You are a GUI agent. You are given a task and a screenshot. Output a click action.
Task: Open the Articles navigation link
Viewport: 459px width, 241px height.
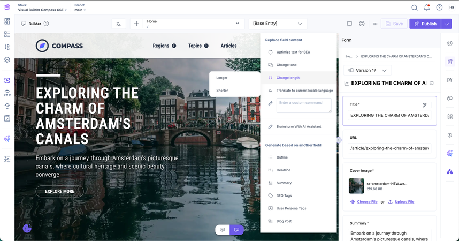[228, 46]
